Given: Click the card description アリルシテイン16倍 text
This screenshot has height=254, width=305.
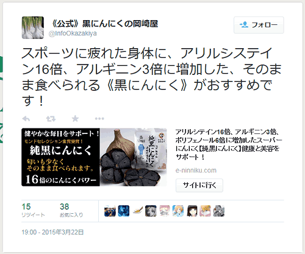Looking at the screenshot, I should pyautogui.click(x=229, y=144).
